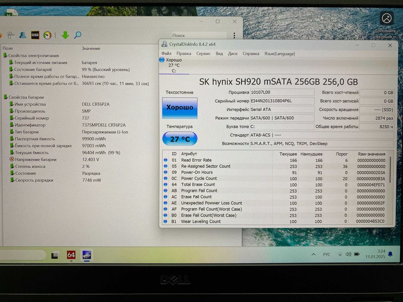Click the Wi-Fi tray icon
403x302 pixels.
tap(340, 255)
